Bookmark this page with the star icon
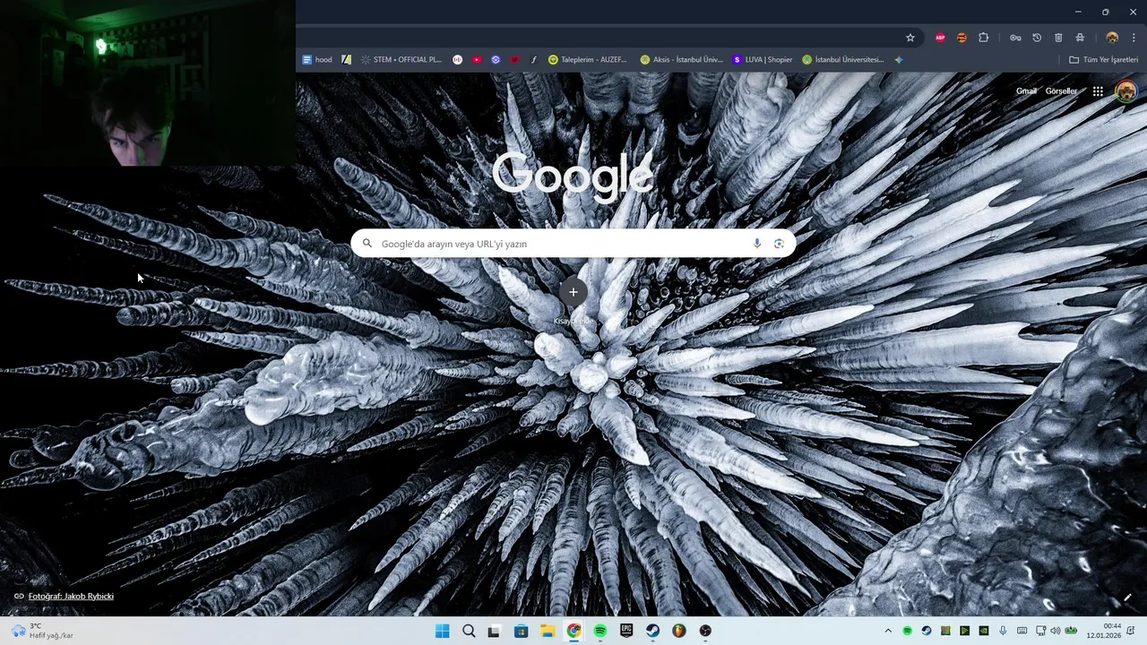Image resolution: width=1147 pixels, height=645 pixels. pyautogui.click(x=910, y=38)
